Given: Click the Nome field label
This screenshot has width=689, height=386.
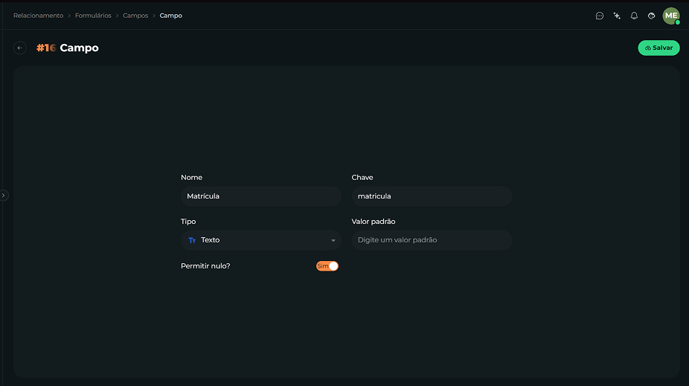Looking at the screenshot, I should pyautogui.click(x=191, y=178).
